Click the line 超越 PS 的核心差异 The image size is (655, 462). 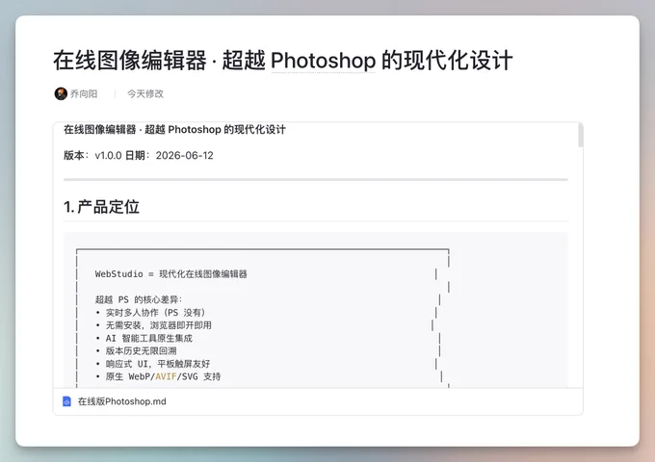(139, 299)
